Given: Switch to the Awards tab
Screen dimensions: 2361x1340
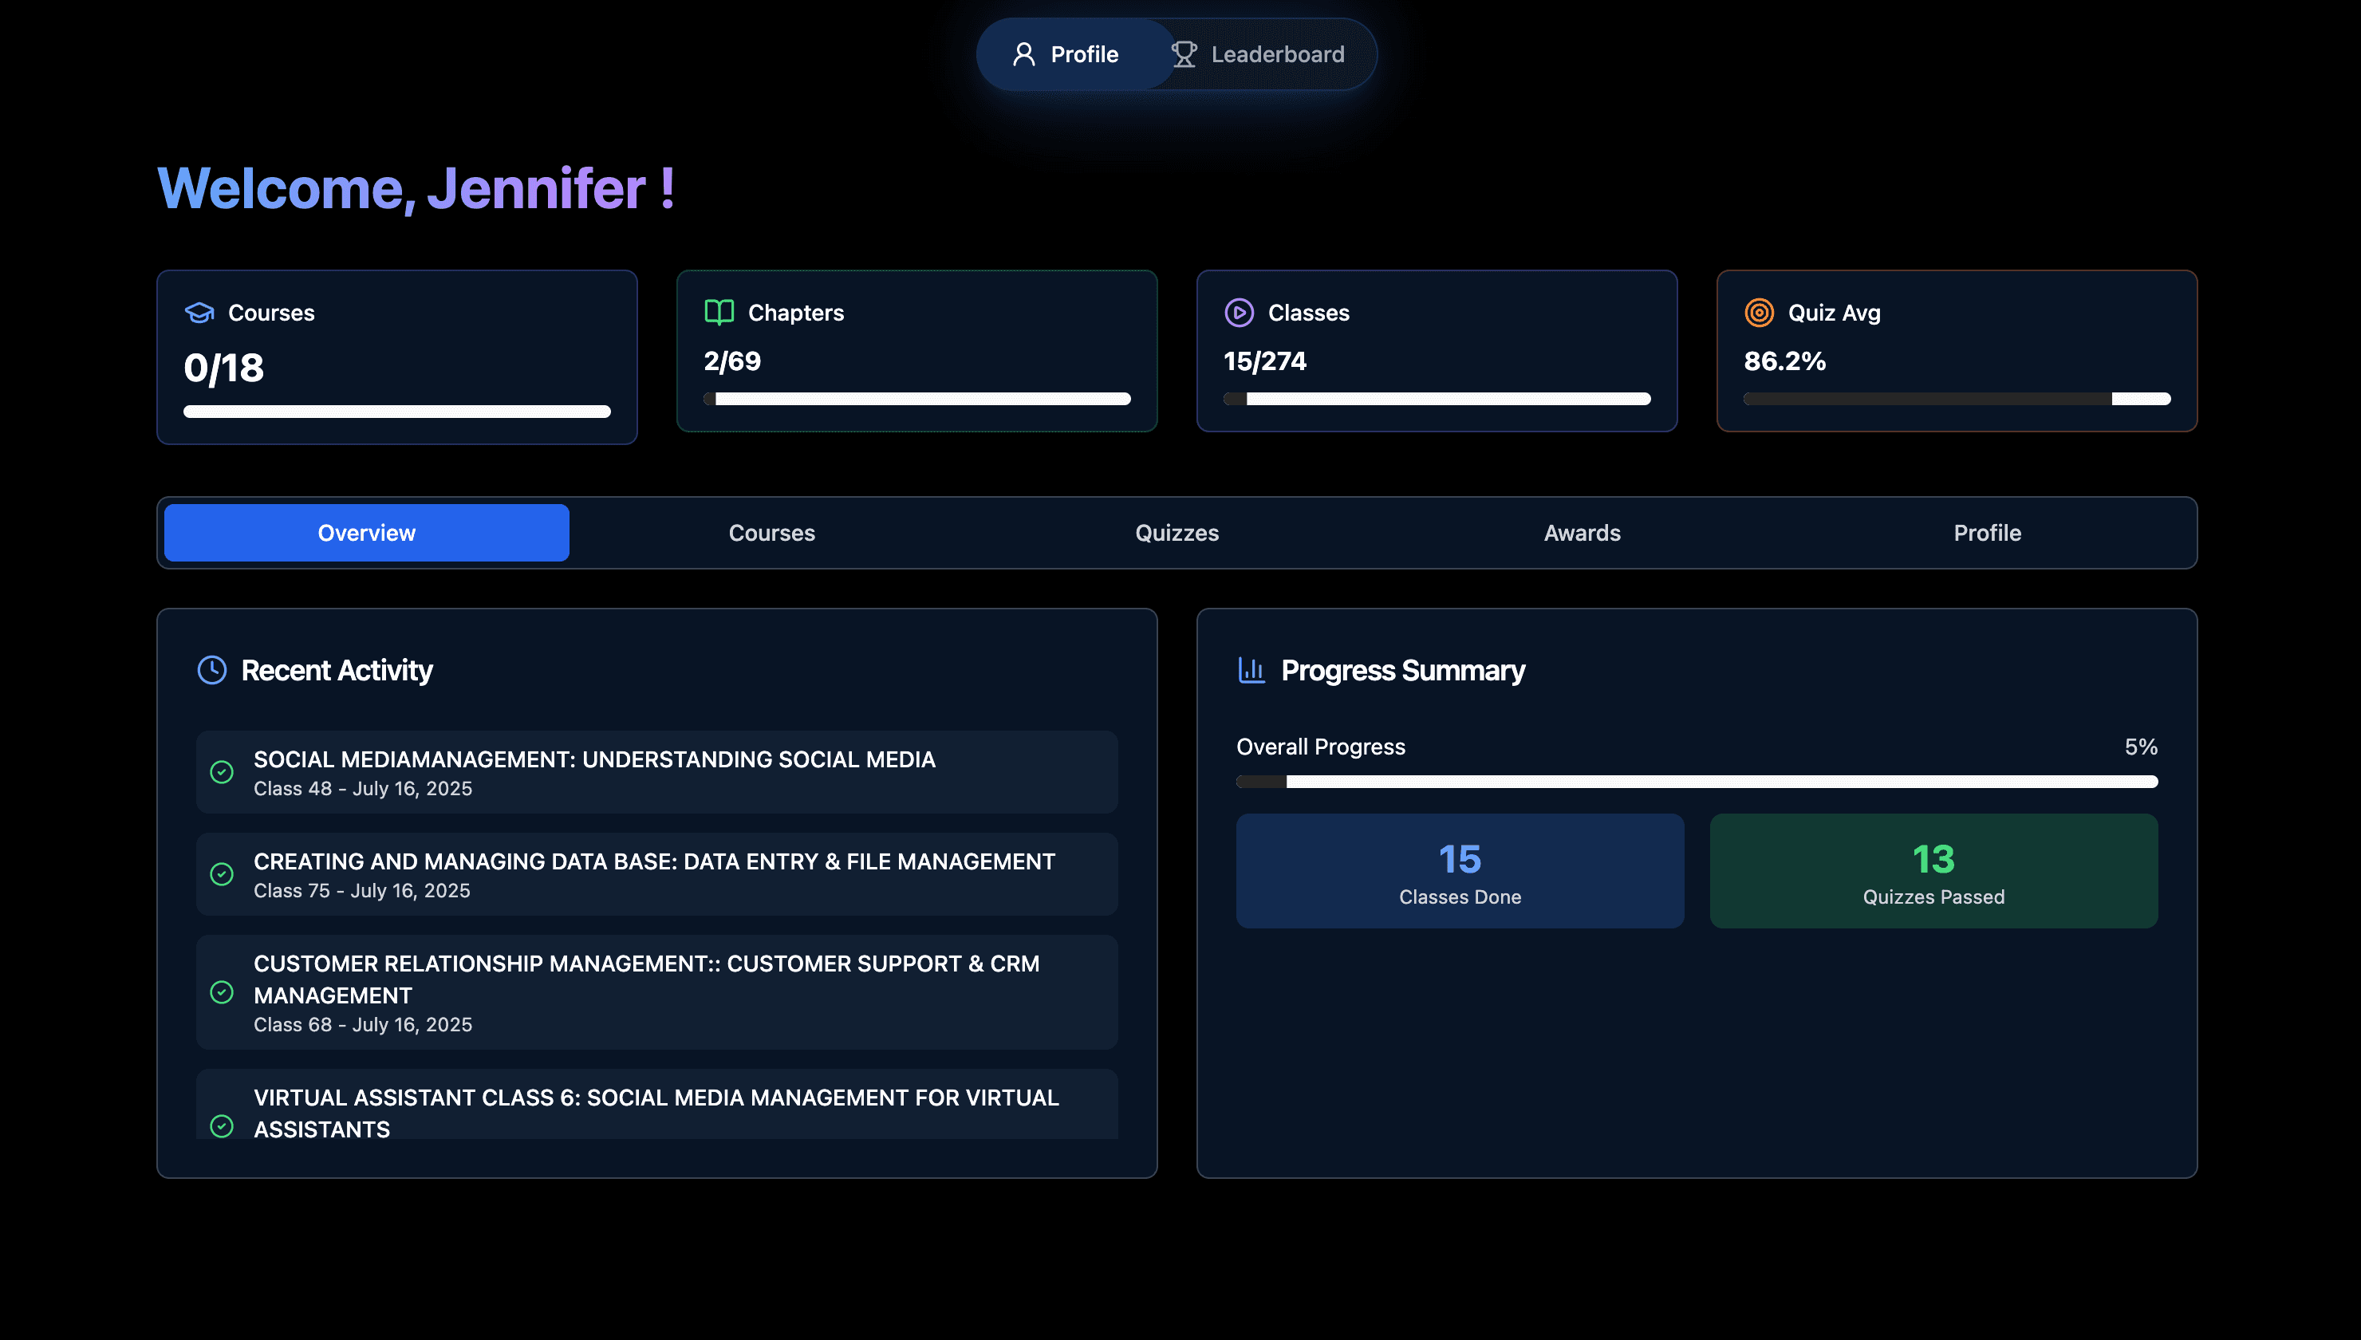Looking at the screenshot, I should (1581, 532).
